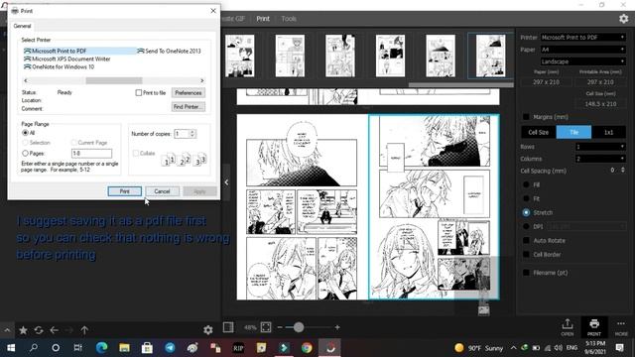The height and width of the screenshot is (357, 635).
Task: Select the Tile layout tab
Action: point(573,132)
